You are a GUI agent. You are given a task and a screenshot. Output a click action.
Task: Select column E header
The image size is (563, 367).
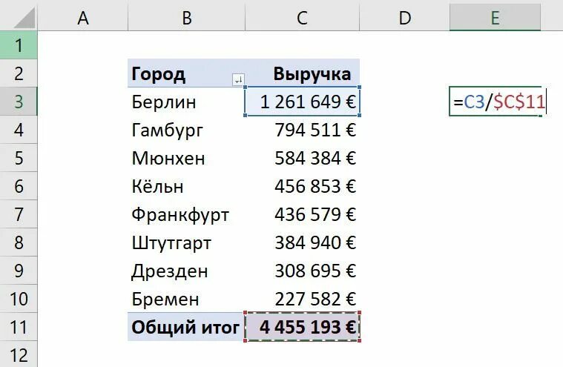pyautogui.click(x=495, y=17)
